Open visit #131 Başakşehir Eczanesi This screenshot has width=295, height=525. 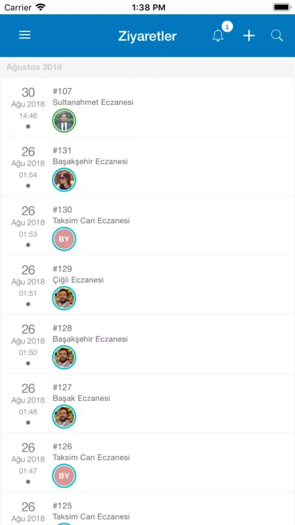[x=147, y=166]
